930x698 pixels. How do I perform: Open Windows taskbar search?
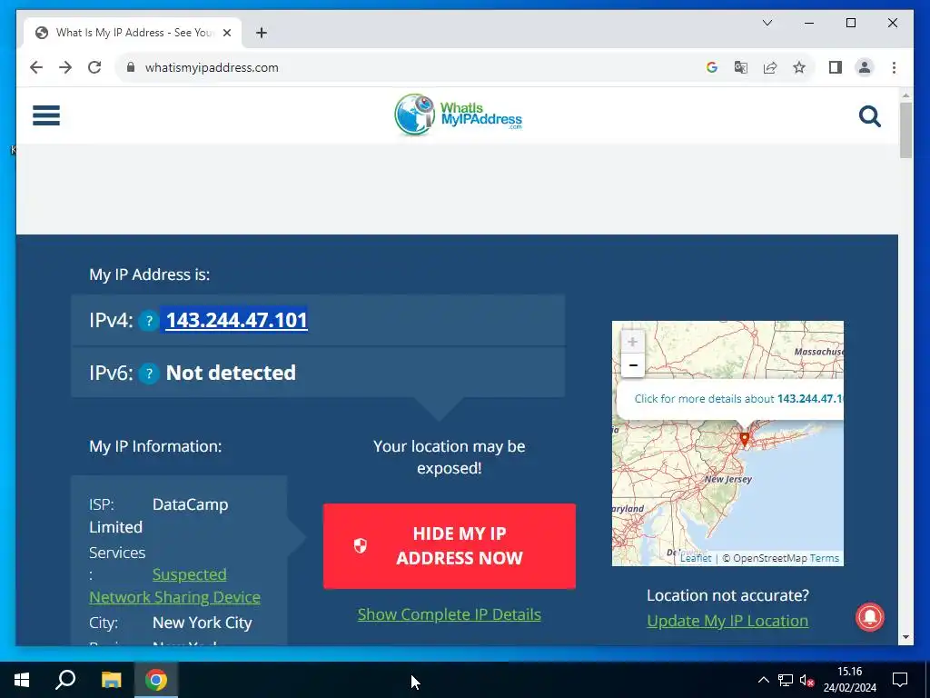pos(65,680)
